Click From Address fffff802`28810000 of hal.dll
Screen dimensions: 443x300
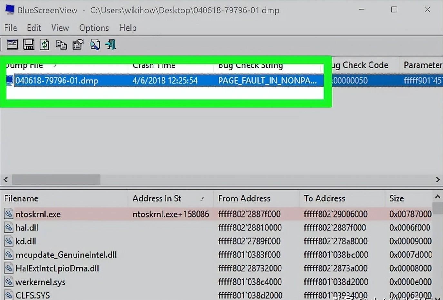[x=250, y=227]
